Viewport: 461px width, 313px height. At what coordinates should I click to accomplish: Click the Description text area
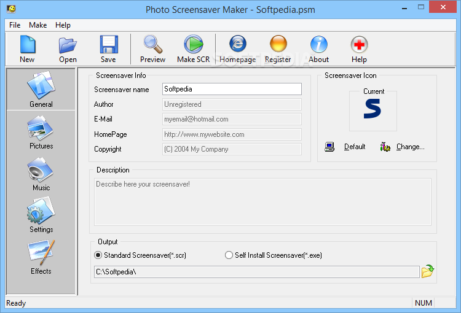(x=262, y=202)
